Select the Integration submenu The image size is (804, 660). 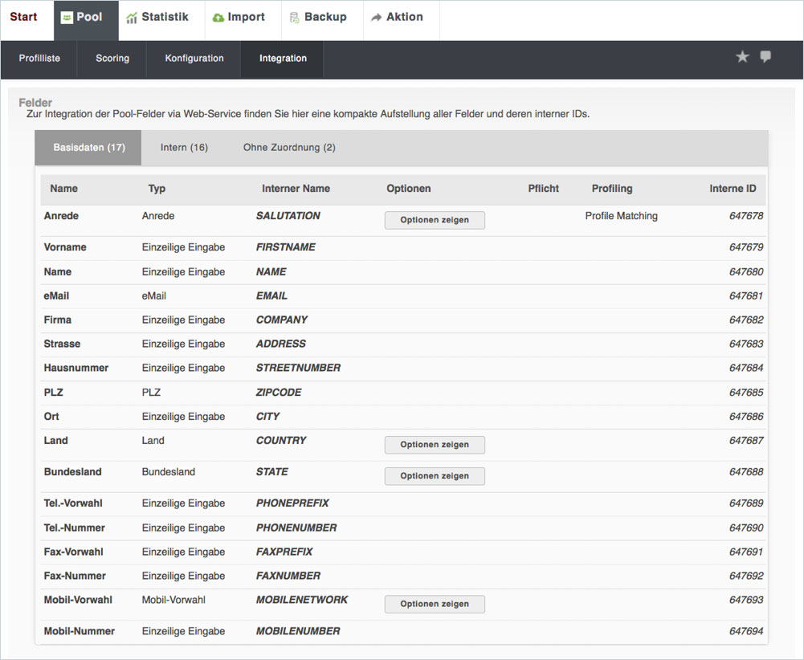283,59
